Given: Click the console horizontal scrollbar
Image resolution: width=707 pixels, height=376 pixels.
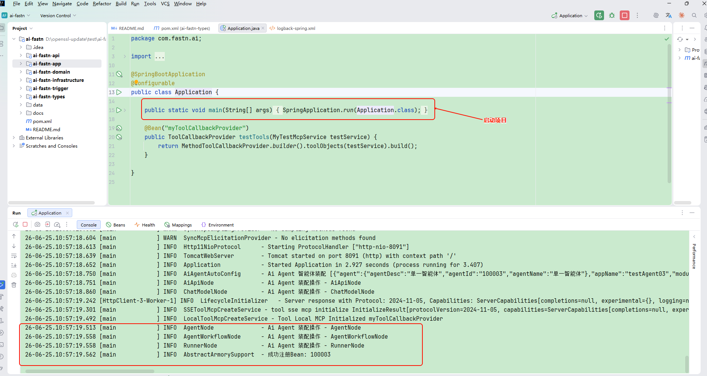Looking at the screenshot, I should [90, 371].
